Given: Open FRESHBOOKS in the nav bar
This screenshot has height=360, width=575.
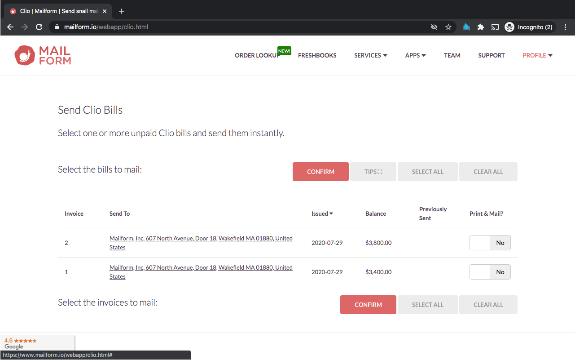Looking at the screenshot, I should coord(317,55).
